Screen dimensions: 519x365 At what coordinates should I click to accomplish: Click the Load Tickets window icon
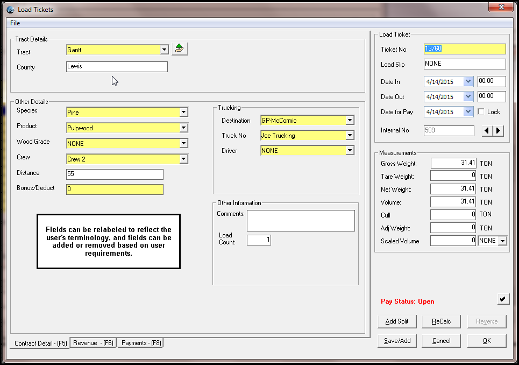point(11,10)
